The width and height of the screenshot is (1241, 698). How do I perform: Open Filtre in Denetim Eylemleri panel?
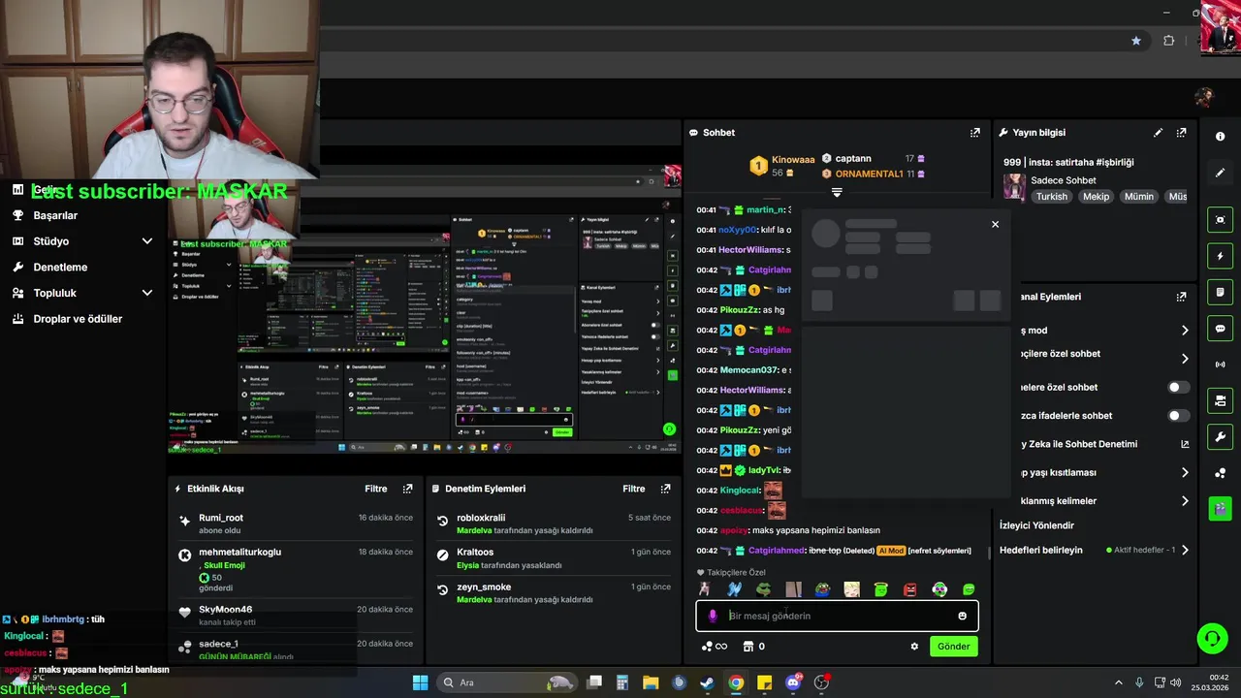coord(634,489)
